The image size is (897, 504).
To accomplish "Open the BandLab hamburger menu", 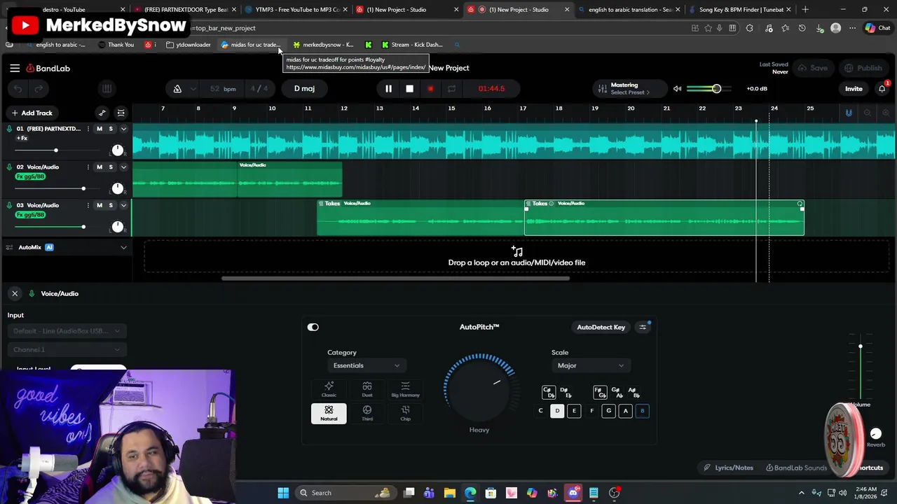I will click(15, 68).
